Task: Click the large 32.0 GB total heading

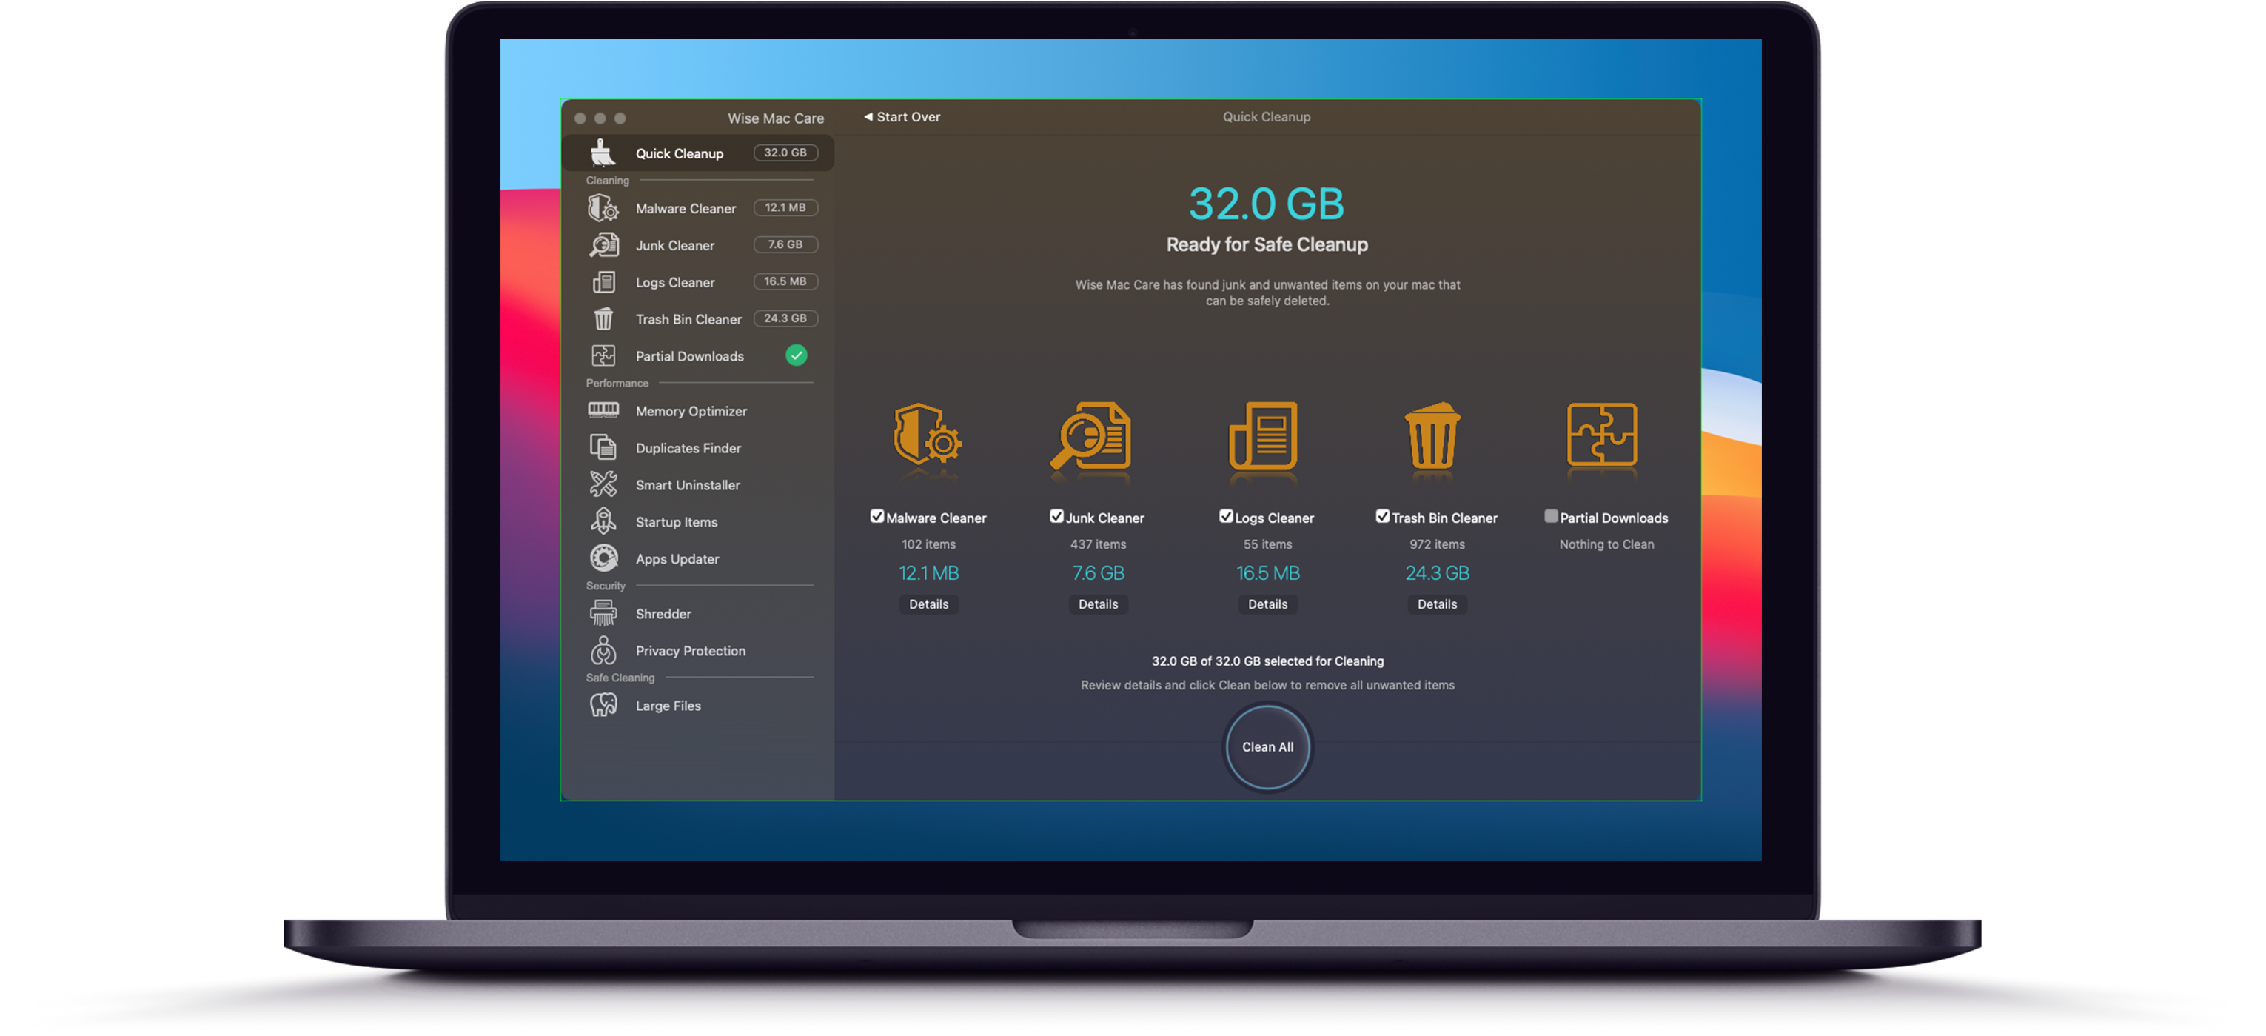Action: point(1267,204)
